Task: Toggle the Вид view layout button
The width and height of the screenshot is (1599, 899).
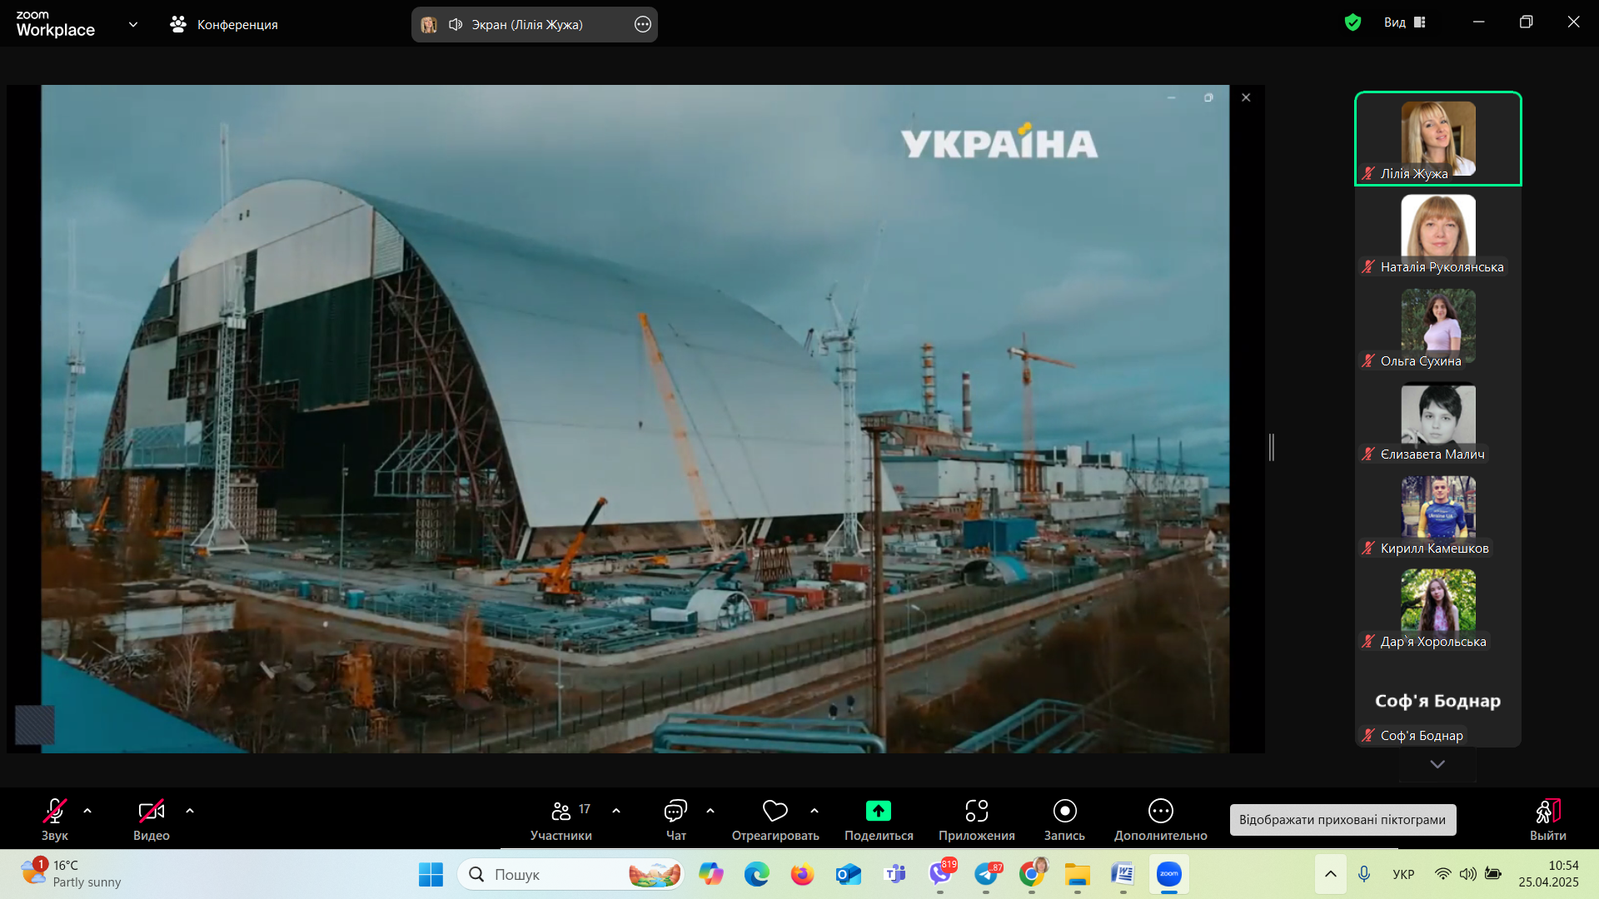Action: coord(1405,22)
